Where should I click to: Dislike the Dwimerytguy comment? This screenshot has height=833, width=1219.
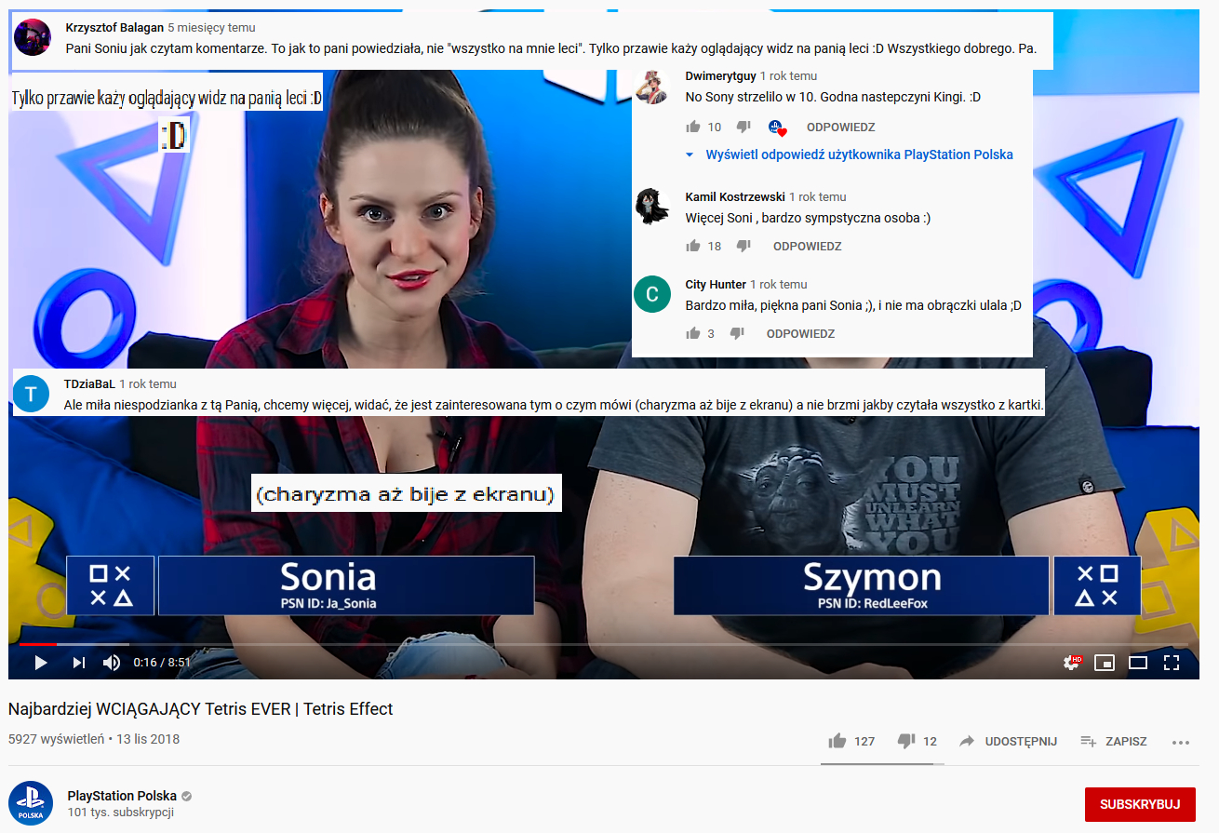click(x=743, y=127)
